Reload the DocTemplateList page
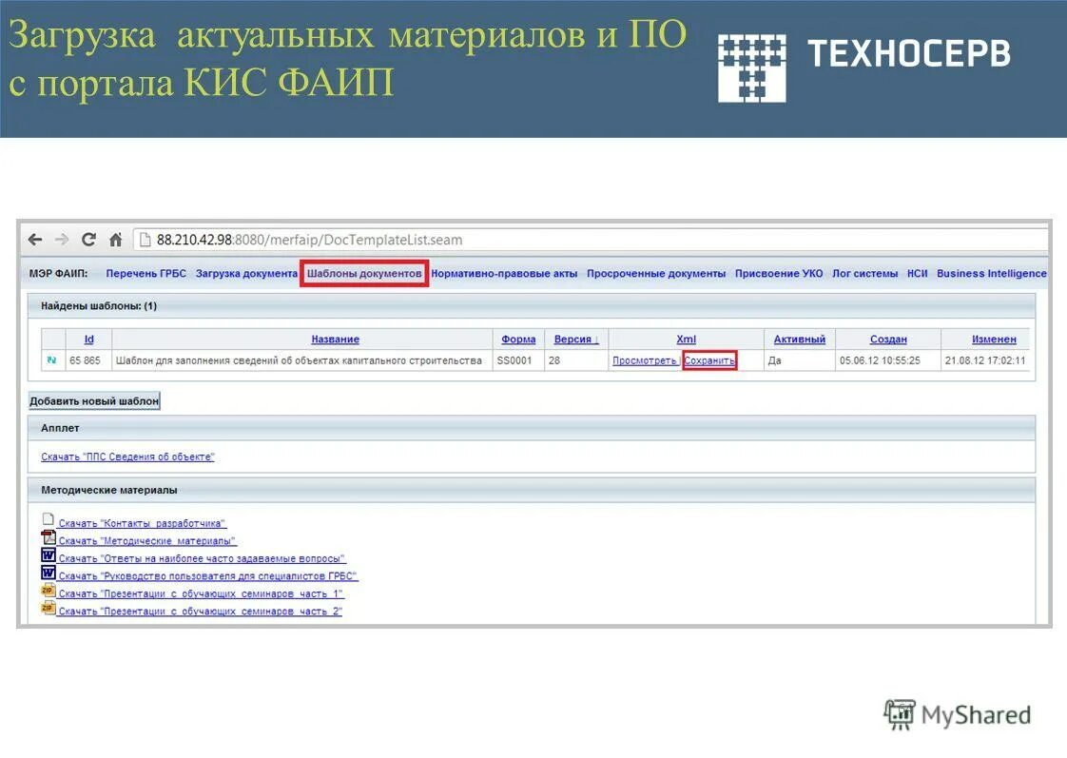This screenshot has height=758, width=1067. (88, 240)
